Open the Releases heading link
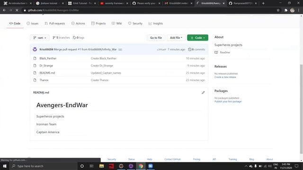 pos(221,66)
